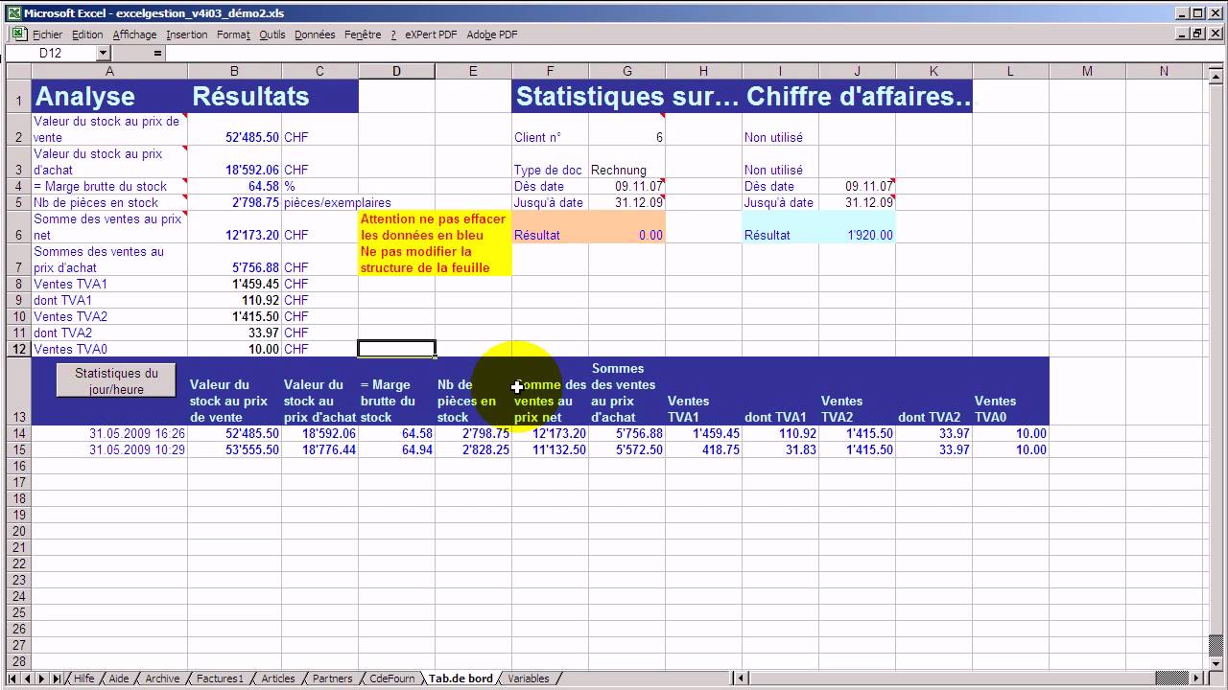
Task: Click the 31.05.2009 16:26 date cell
Action: (109, 433)
